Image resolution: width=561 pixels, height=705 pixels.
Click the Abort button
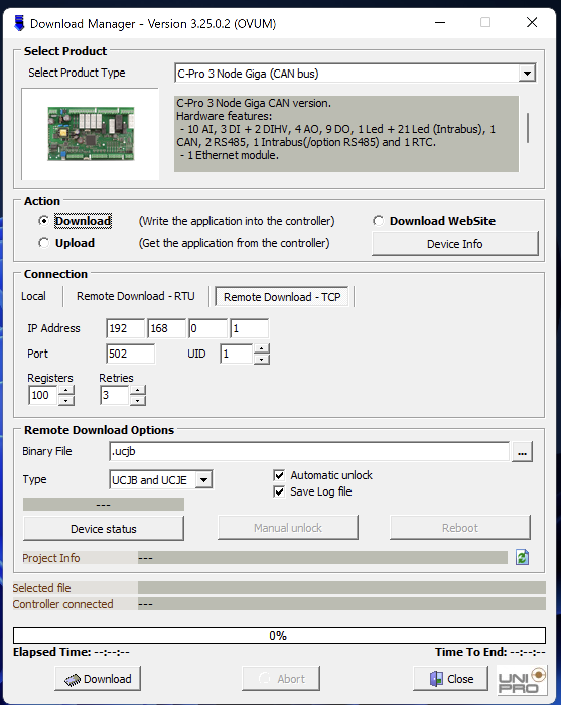(x=281, y=679)
